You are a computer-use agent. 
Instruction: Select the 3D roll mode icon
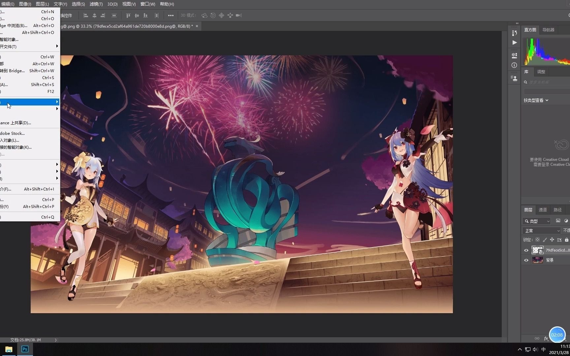pos(213,15)
